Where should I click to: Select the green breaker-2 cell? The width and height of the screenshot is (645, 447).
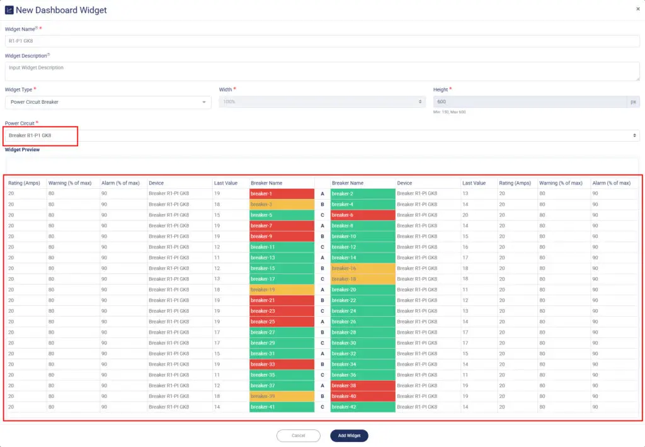[x=363, y=194]
